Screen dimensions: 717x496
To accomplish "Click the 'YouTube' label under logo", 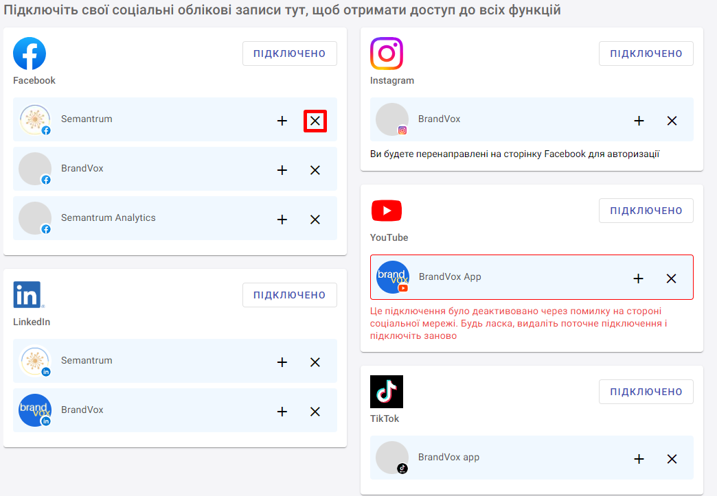I will click(389, 237).
